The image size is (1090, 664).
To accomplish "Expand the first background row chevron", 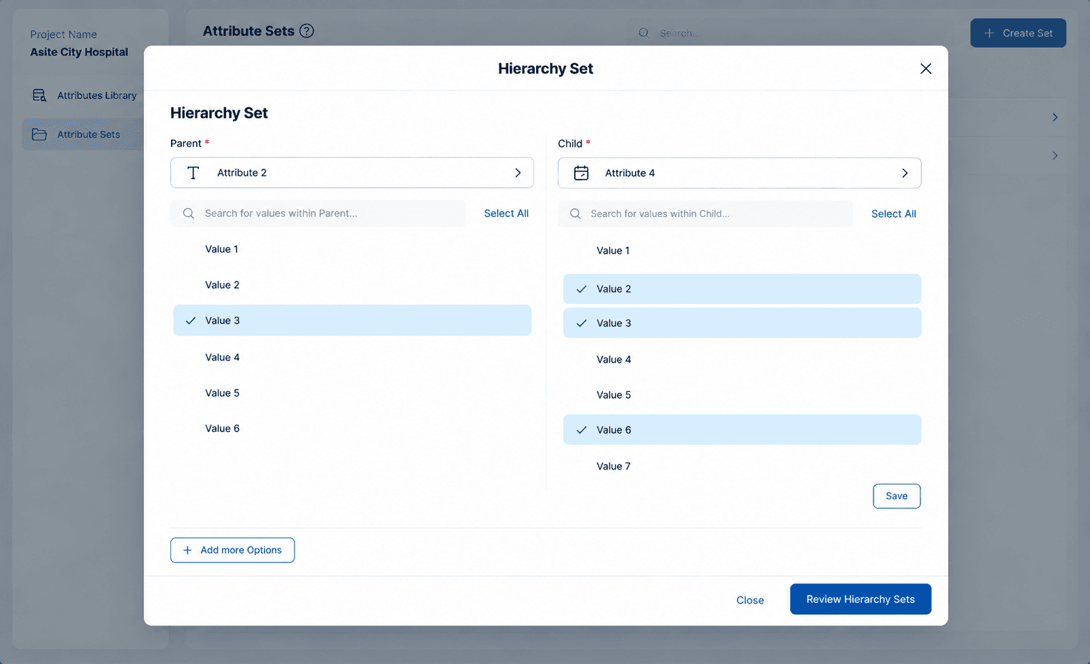I will tap(1055, 117).
